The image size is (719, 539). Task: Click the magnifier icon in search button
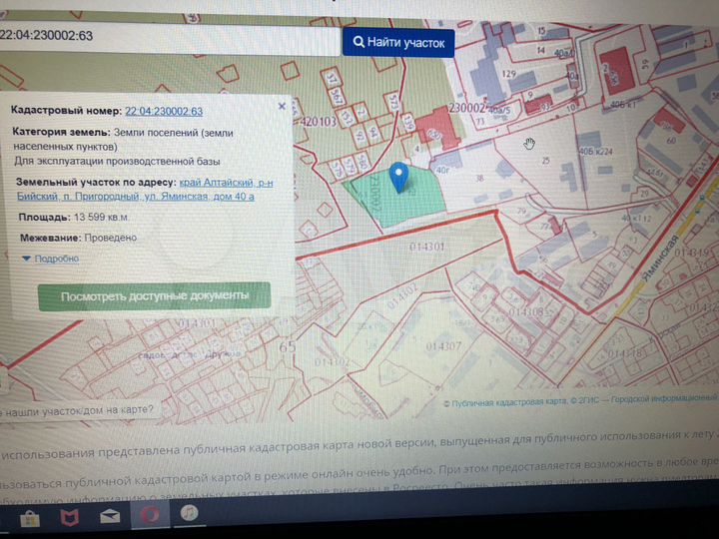pyautogui.click(x=359, y=42)
